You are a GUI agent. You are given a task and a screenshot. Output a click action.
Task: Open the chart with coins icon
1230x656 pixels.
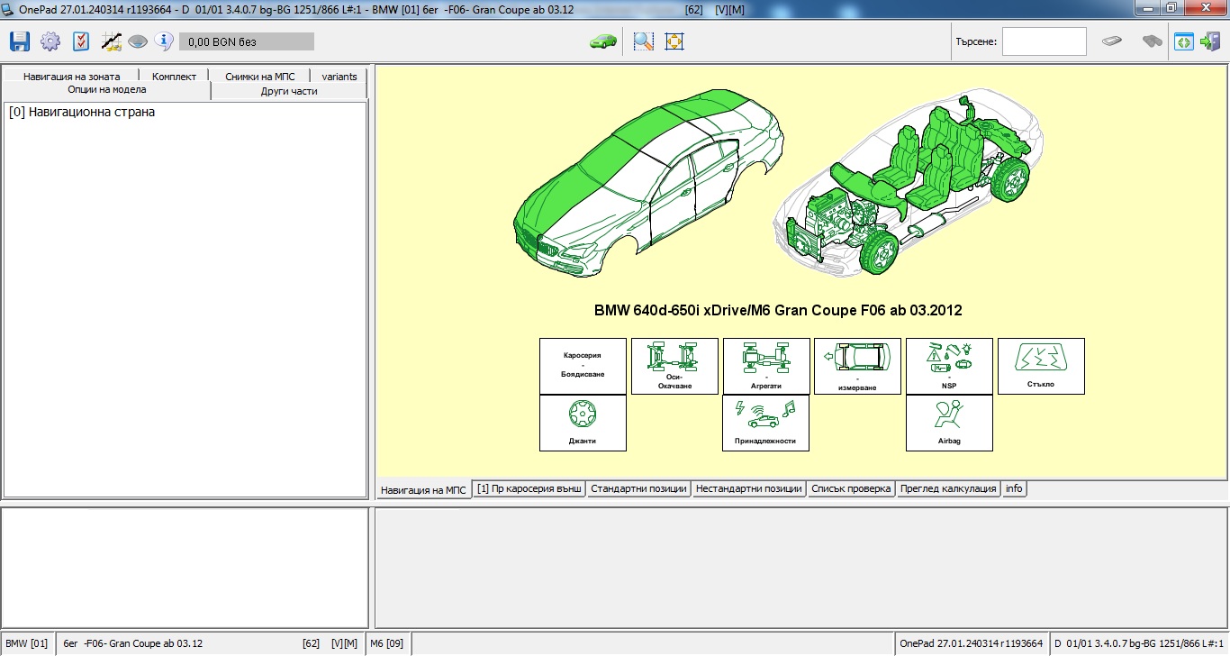click(x=111, y=41)
